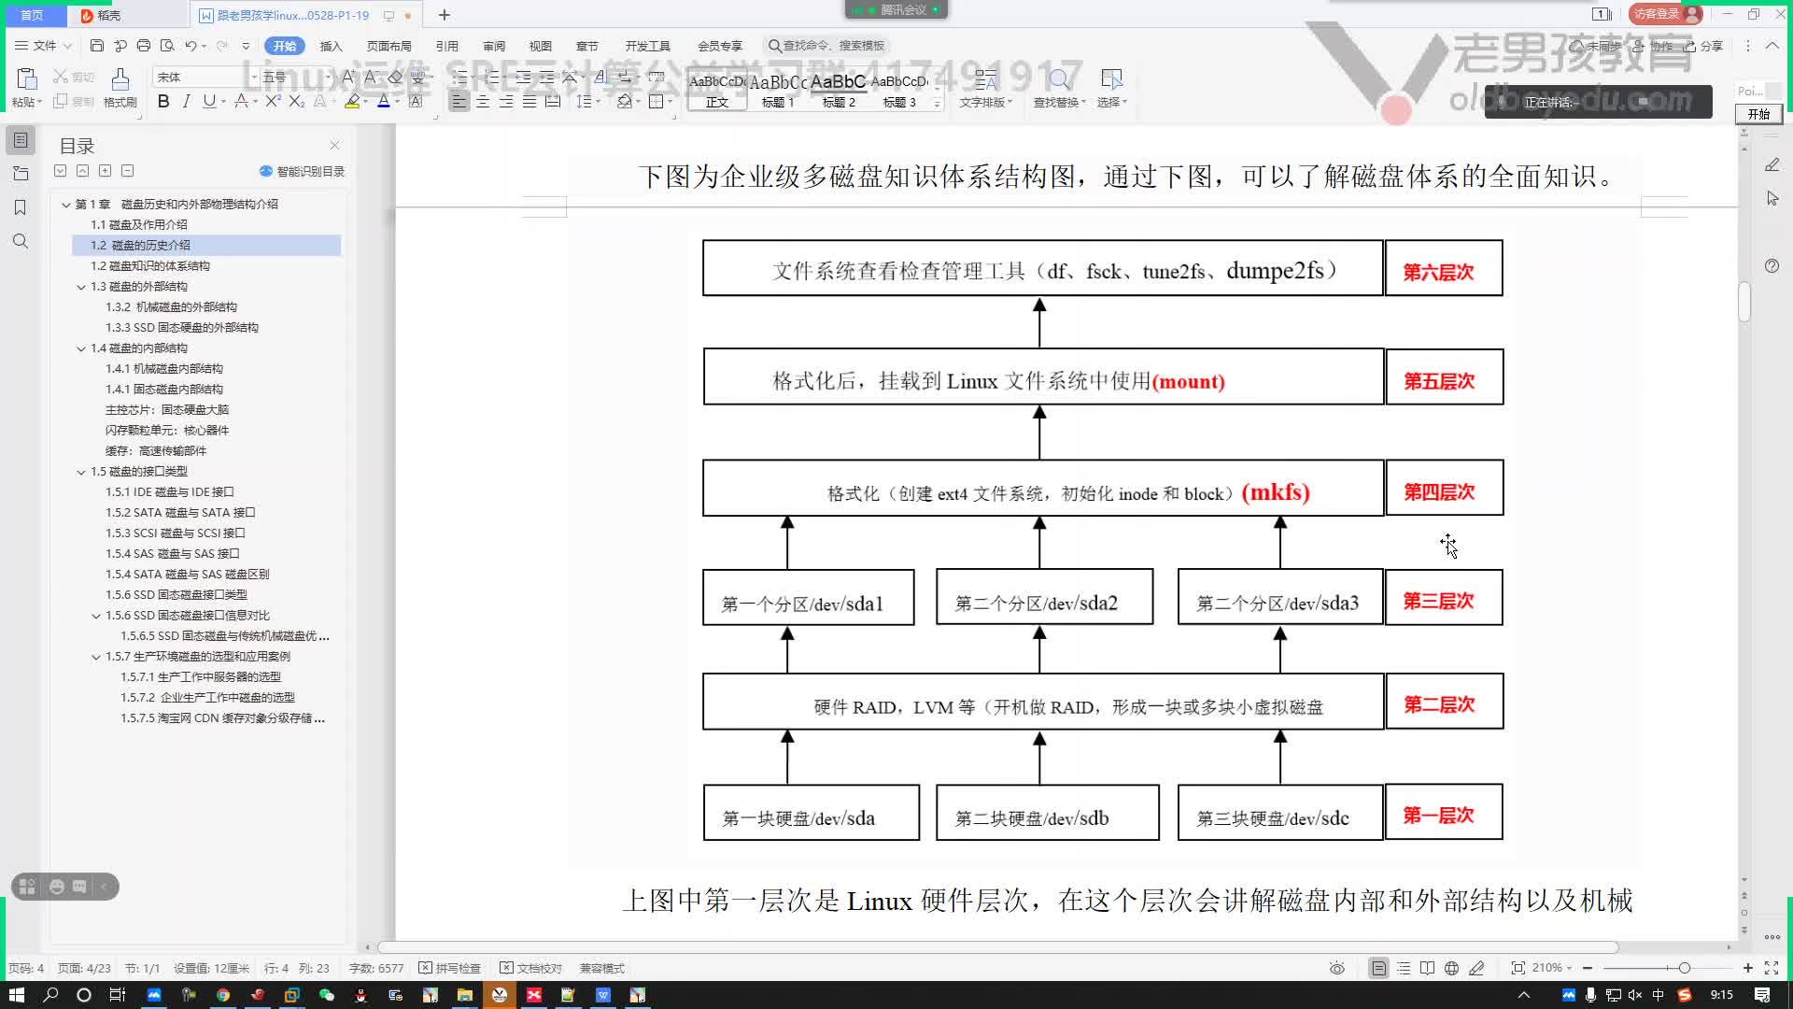Viewport: 1793px width, 1009px height.
Task: Open quick access toolbar customize arrow
Action: [x=246, y=46]
